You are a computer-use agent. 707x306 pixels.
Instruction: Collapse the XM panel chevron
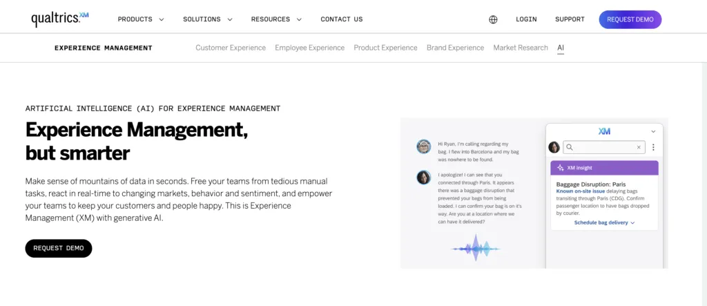click(653, 131)
